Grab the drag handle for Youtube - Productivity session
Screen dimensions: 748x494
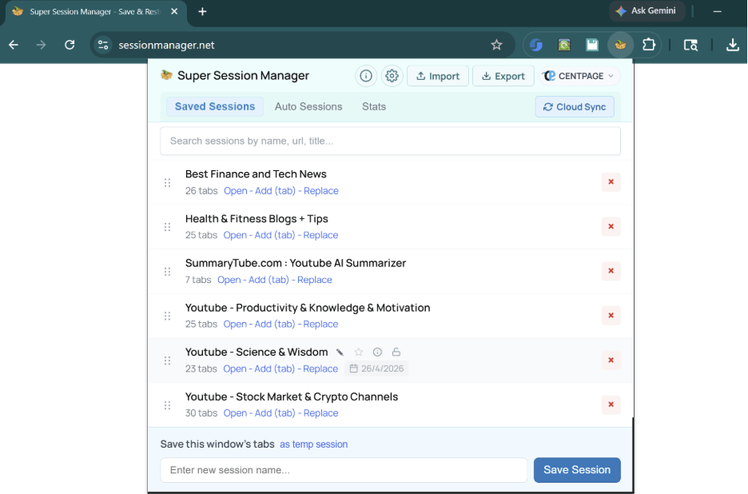[168, 316]
